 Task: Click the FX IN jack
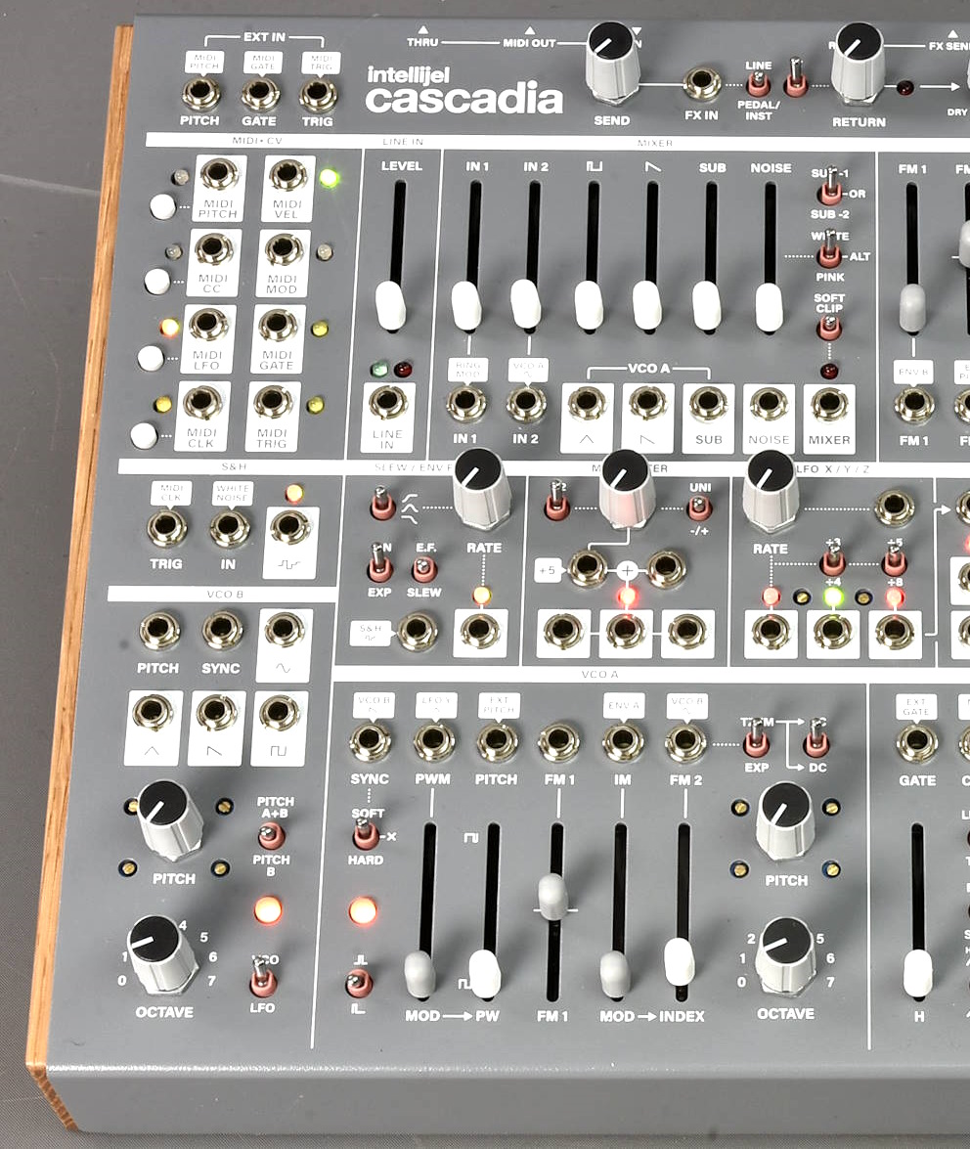(701, 83)
